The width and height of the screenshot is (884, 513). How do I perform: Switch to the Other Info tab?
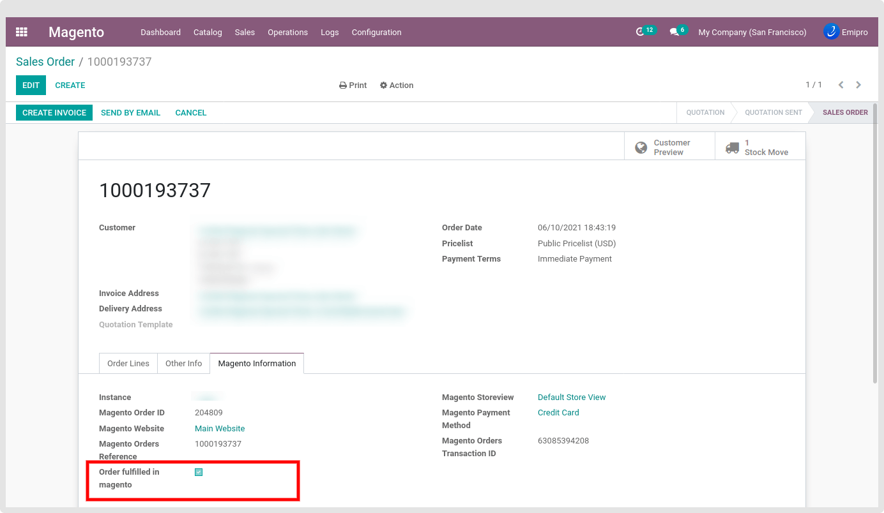click(x=183, y=363)
